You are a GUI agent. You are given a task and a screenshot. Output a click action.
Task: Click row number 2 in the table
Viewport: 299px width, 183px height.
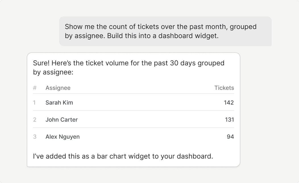(x=35, y=120)
